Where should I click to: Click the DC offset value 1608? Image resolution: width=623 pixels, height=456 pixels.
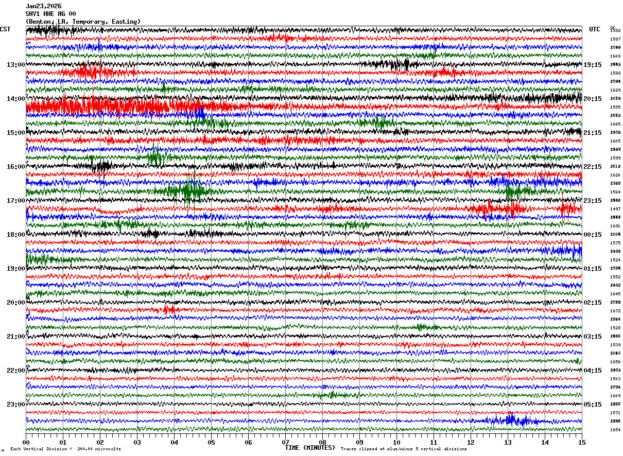click(615, 56)
